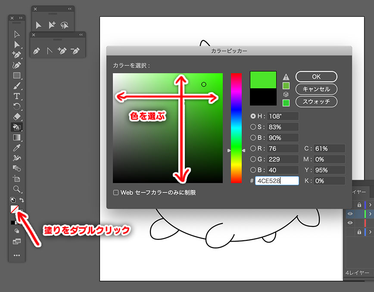Hide the selected green layer with its eye toggle
374x292 pixels.
(350, 213)
